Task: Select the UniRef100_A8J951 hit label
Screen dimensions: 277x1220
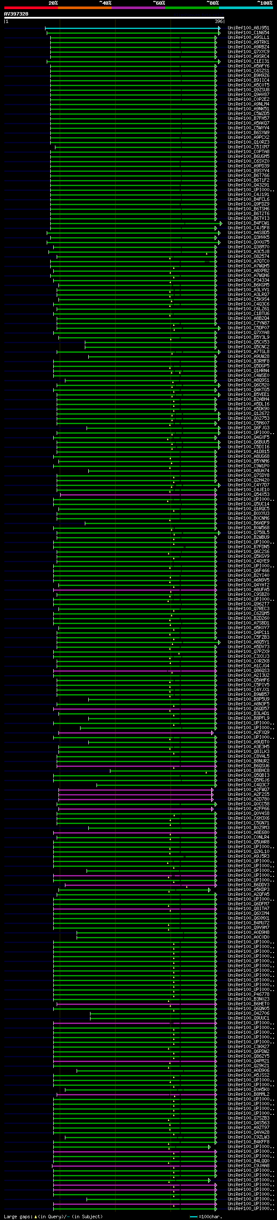Action: tap(248, 28)
